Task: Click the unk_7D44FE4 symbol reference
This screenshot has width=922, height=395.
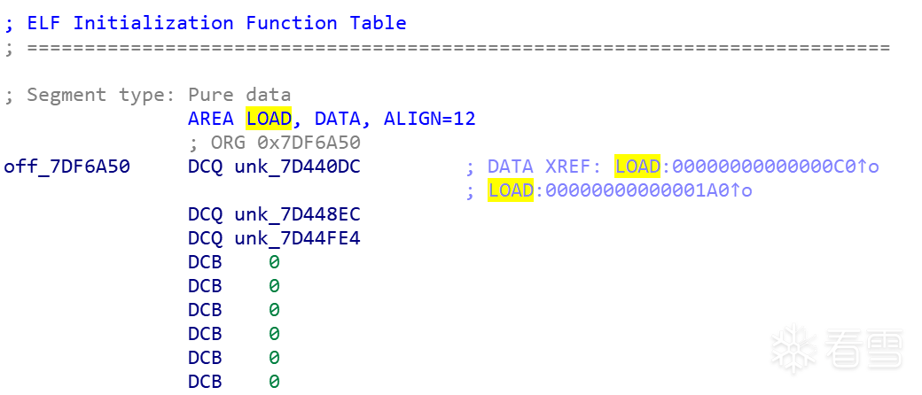Action: coord(297,238)
